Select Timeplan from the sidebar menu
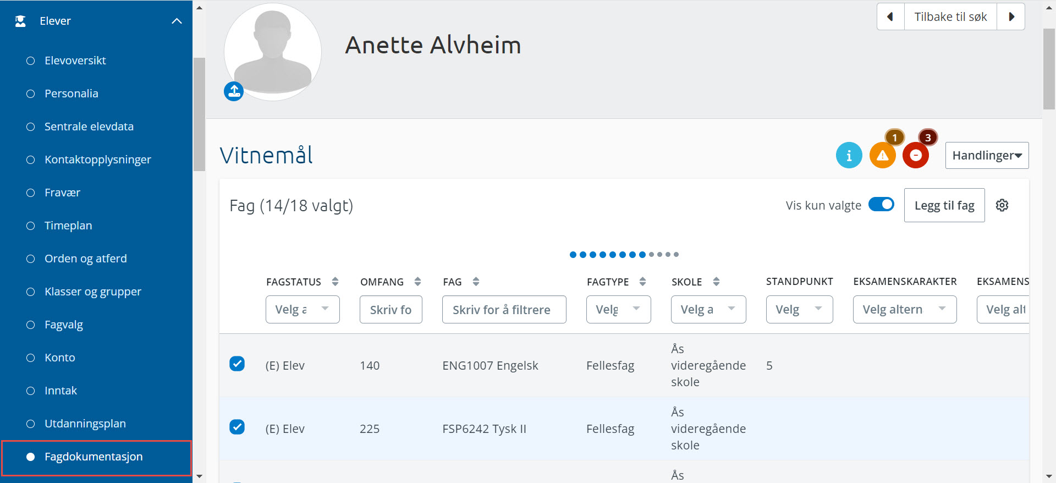Viewport: 1056px width, 483px height. coord(68,226)
